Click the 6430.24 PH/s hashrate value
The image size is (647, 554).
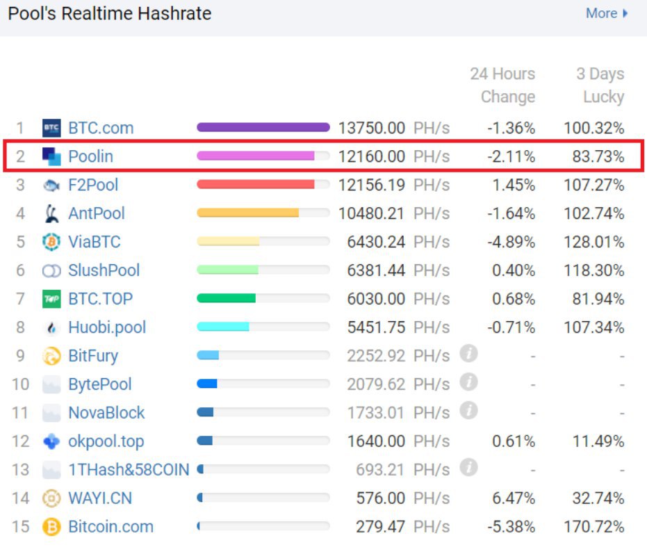(399, 242)
